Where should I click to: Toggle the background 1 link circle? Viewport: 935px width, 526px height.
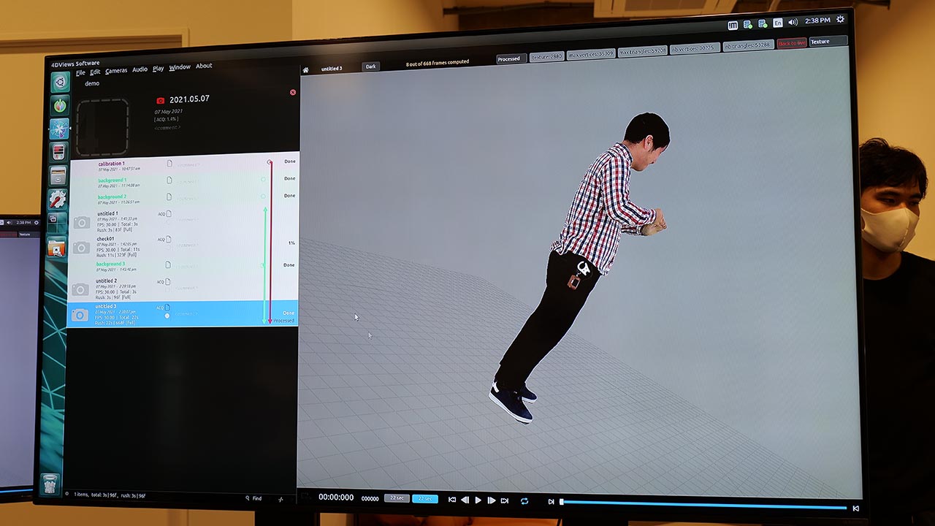point(264,179)
